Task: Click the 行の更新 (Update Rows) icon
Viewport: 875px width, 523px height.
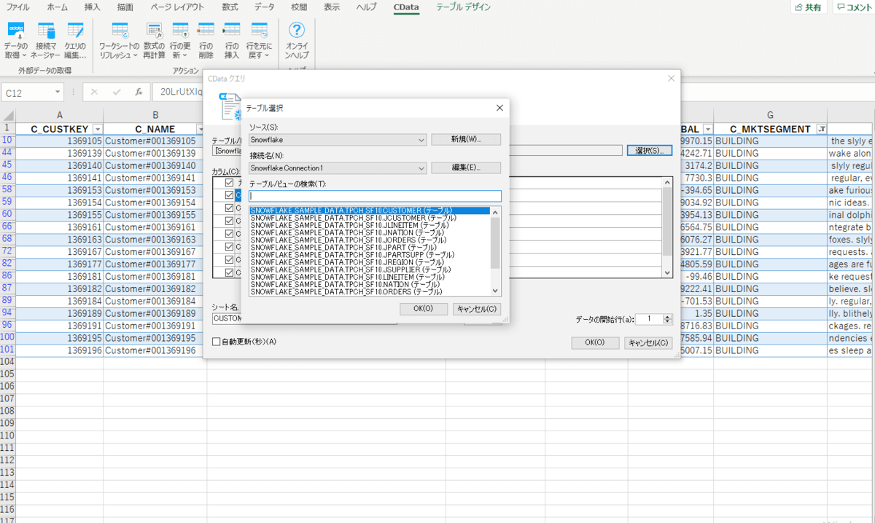Action: pos(180,31)
